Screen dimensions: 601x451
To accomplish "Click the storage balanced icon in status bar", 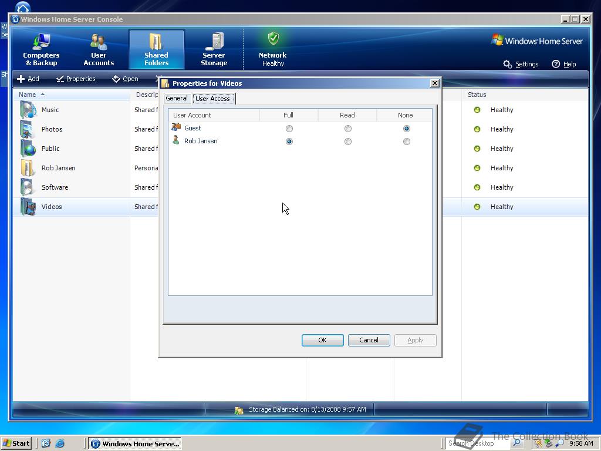I will 239,410.
